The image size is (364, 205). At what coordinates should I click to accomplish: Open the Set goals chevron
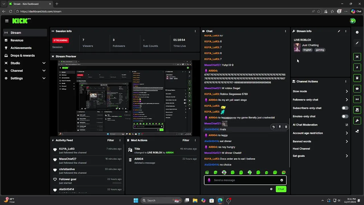click(x=347, y=156)
